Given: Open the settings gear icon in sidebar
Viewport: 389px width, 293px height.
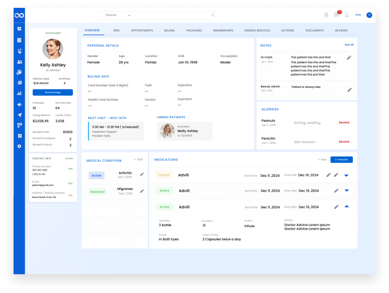Looking at the screenshot, I should pos(19,146).
